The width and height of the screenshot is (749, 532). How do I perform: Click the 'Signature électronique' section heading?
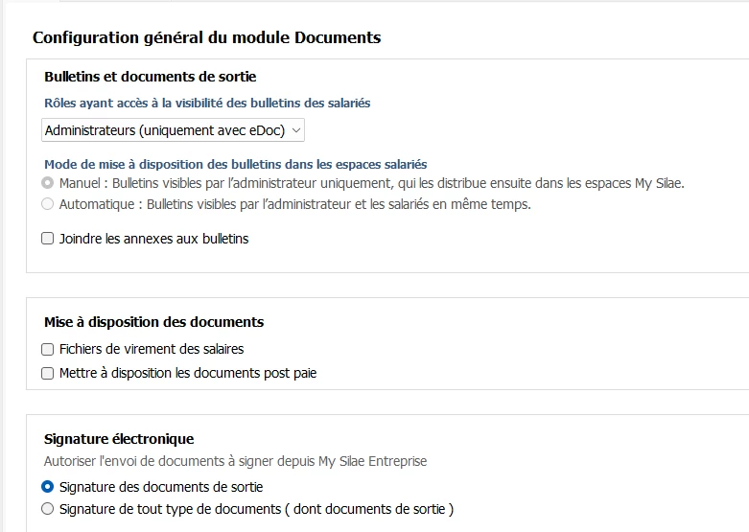[x=119, y=439]
